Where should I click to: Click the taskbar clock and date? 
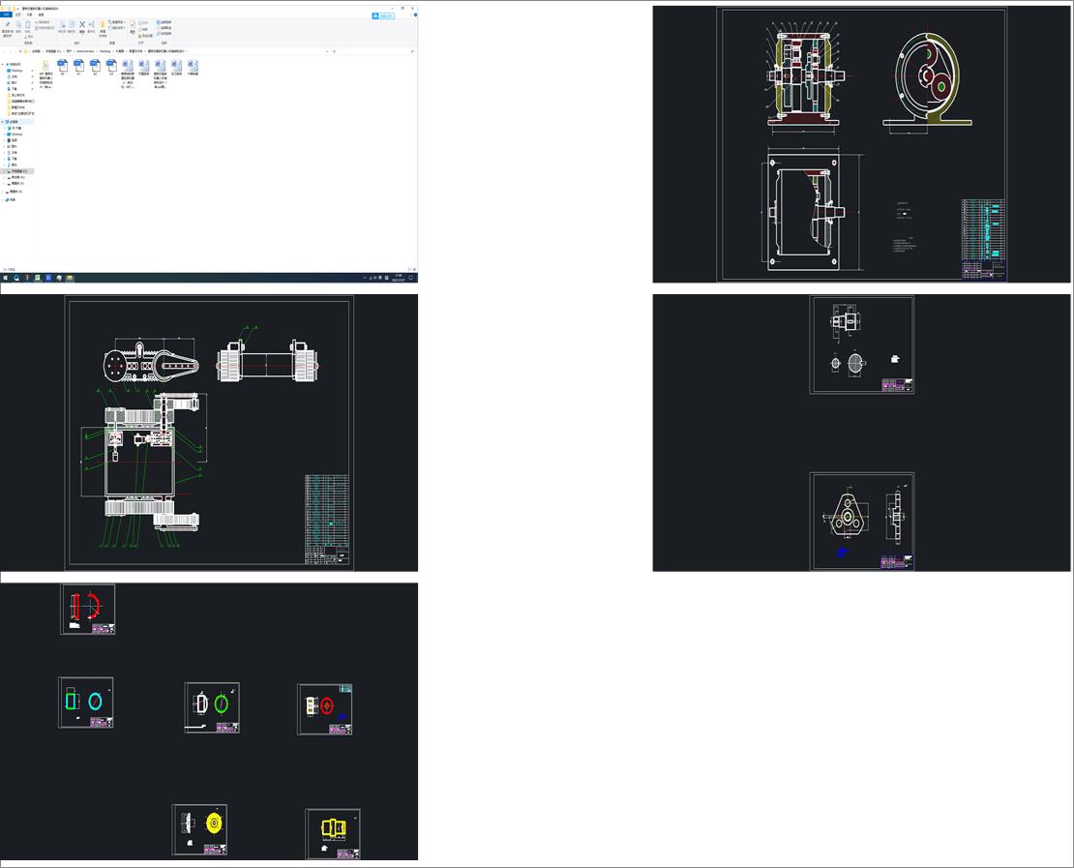point(399,278)
